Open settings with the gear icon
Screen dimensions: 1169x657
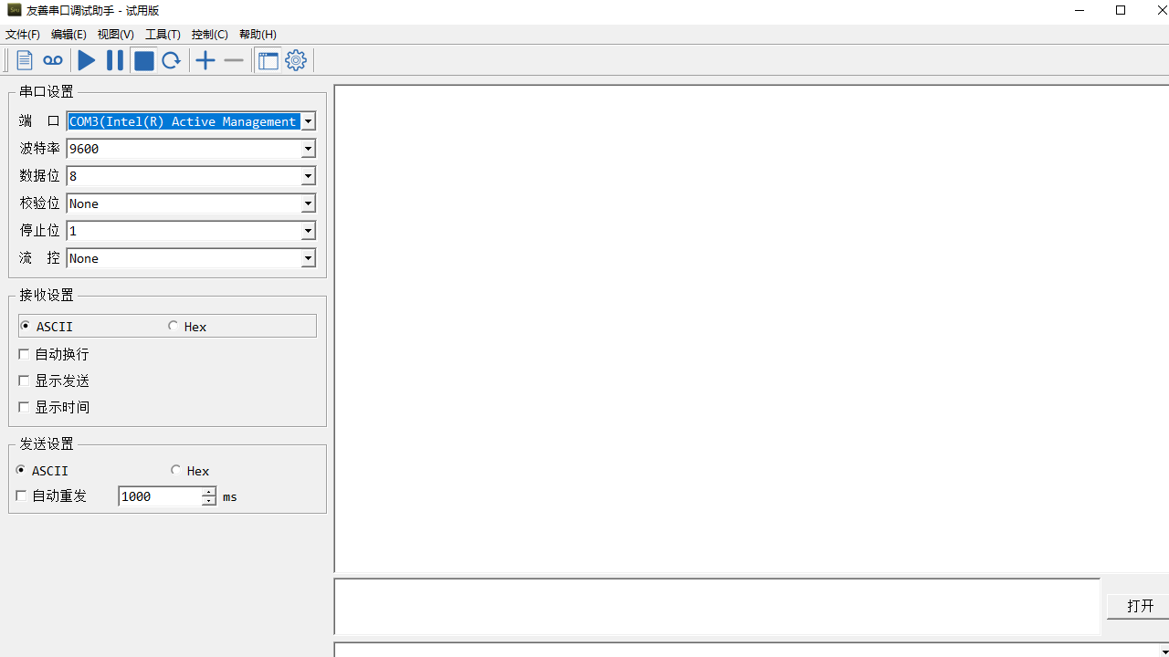(296, 60)
